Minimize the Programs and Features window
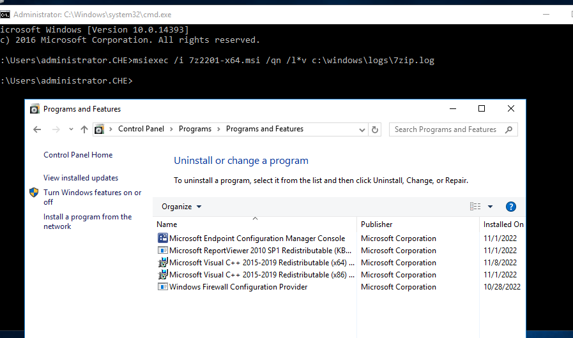Screen dimensions: 573x338 (453, 109)
